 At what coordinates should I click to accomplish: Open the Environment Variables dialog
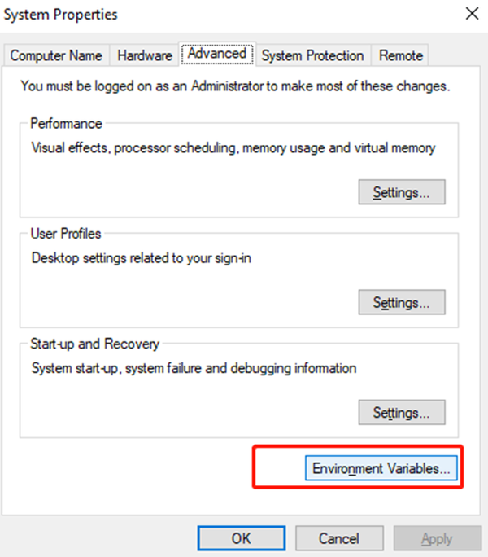click(x=381, y=469)
